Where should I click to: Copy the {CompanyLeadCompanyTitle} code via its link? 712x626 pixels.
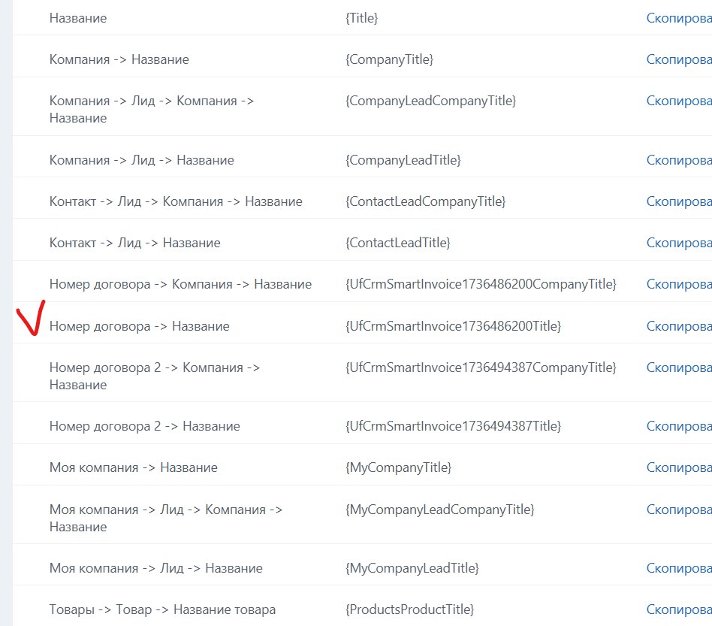[x=679, y=101]
